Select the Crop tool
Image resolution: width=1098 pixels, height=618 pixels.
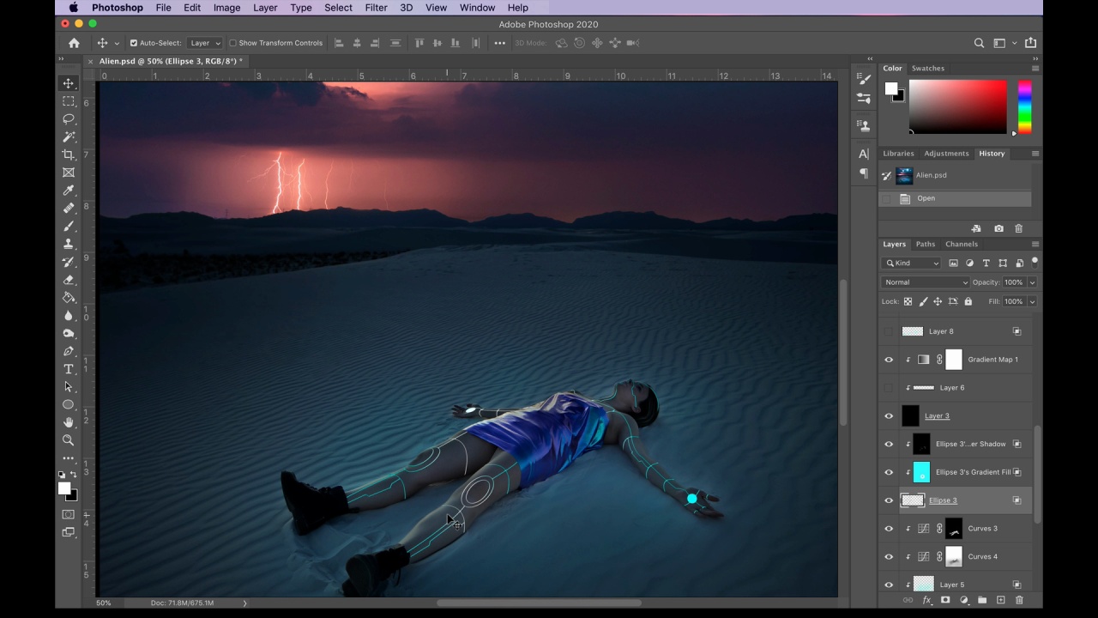point(69,154)
